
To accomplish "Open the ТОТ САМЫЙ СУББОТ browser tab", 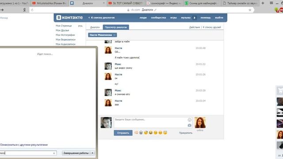I will point(126,3).
